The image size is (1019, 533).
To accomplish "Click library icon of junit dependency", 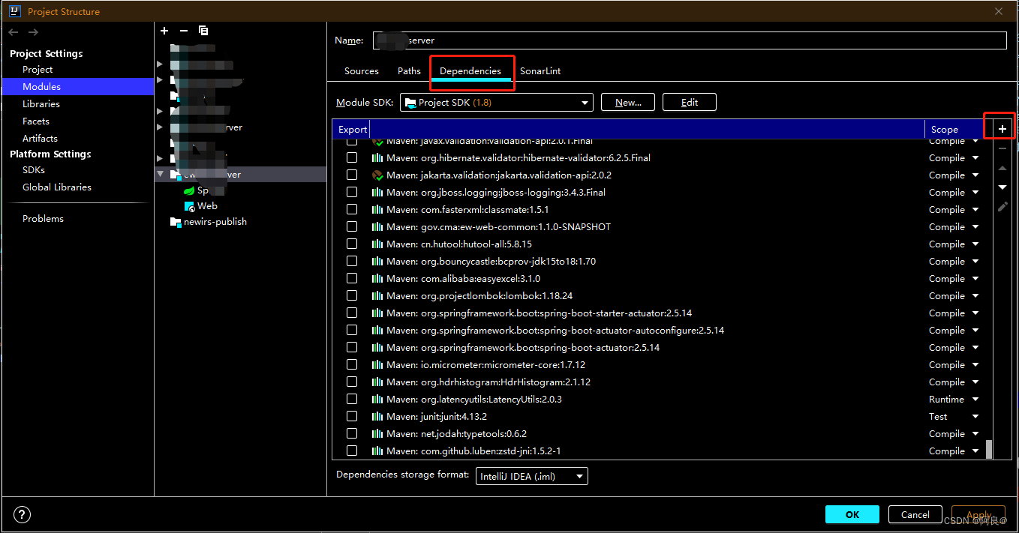I will pos(377,417).
